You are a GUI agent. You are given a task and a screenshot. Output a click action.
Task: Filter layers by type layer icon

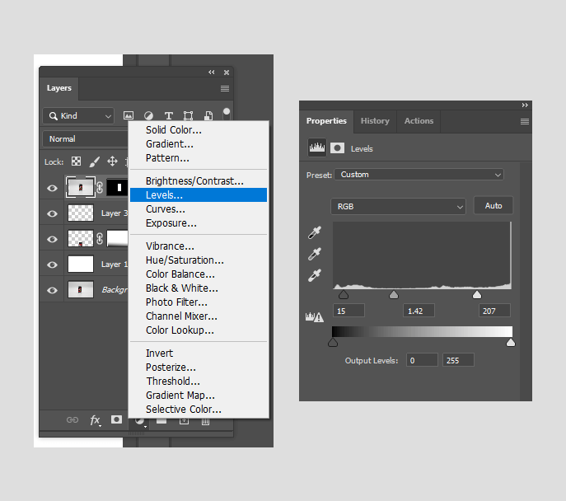point(168,115)
